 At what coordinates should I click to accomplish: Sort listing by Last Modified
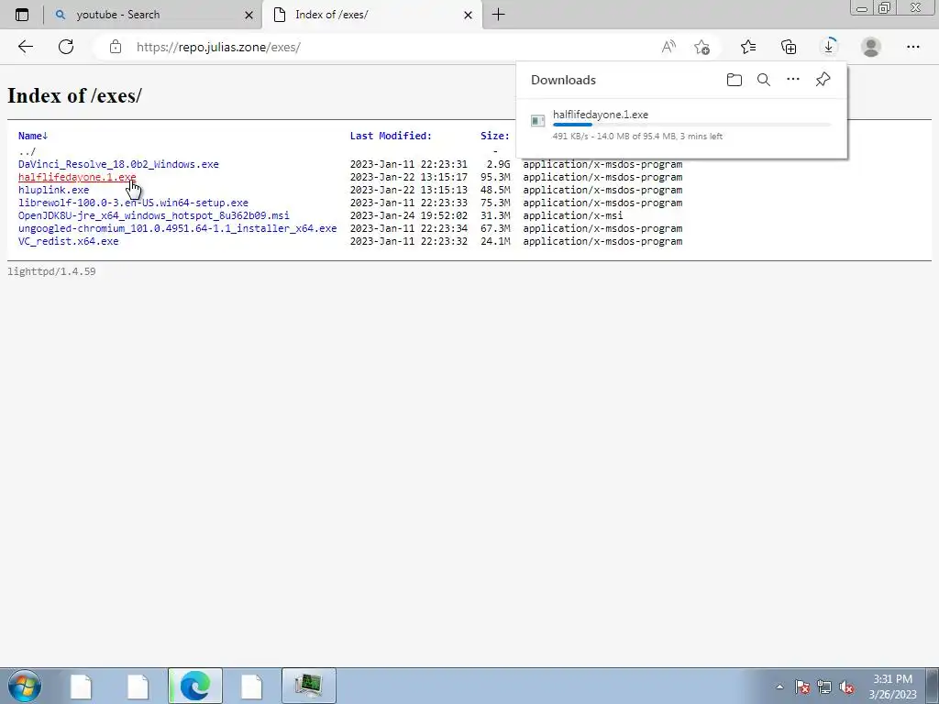pos(391,136)
